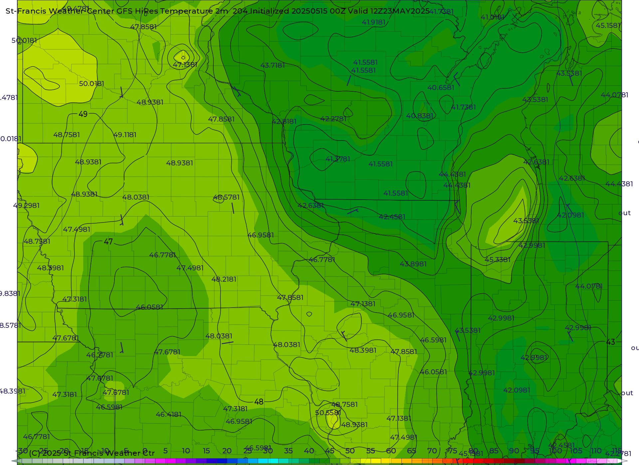
Task: Click the temperature value 40.6581
Action: 441,88
